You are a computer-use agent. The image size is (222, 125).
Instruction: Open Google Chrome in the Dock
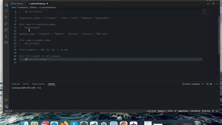coord(123,124)
